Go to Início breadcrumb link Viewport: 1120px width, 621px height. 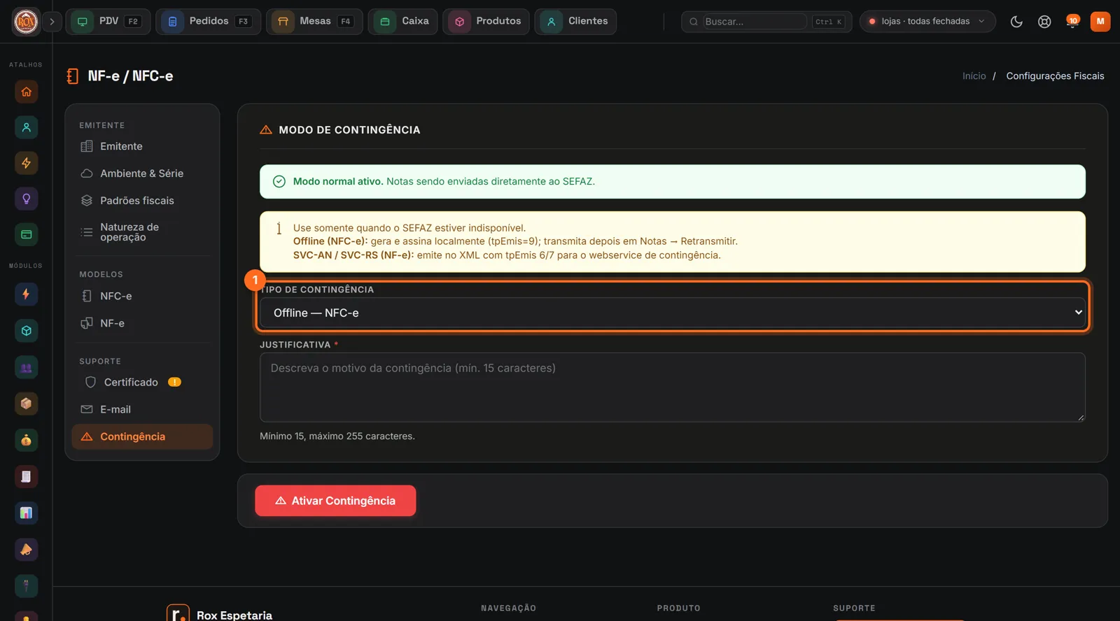(x=974, y=76)
